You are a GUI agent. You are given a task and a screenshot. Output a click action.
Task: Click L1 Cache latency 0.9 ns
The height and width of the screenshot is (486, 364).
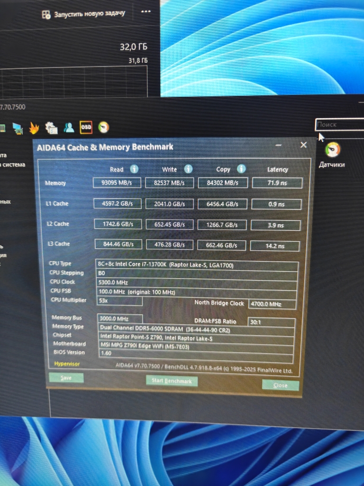click(x=276, y=204)
